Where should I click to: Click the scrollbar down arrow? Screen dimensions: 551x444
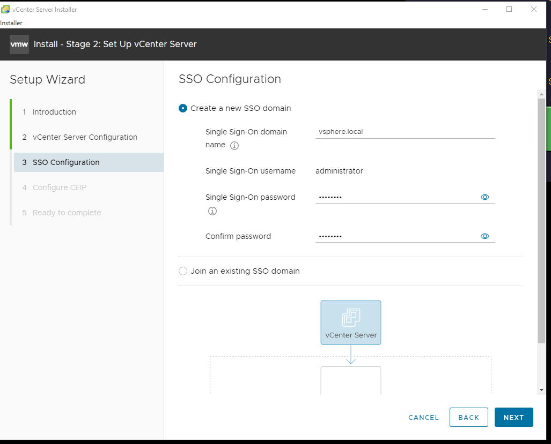tap(541, 390)
